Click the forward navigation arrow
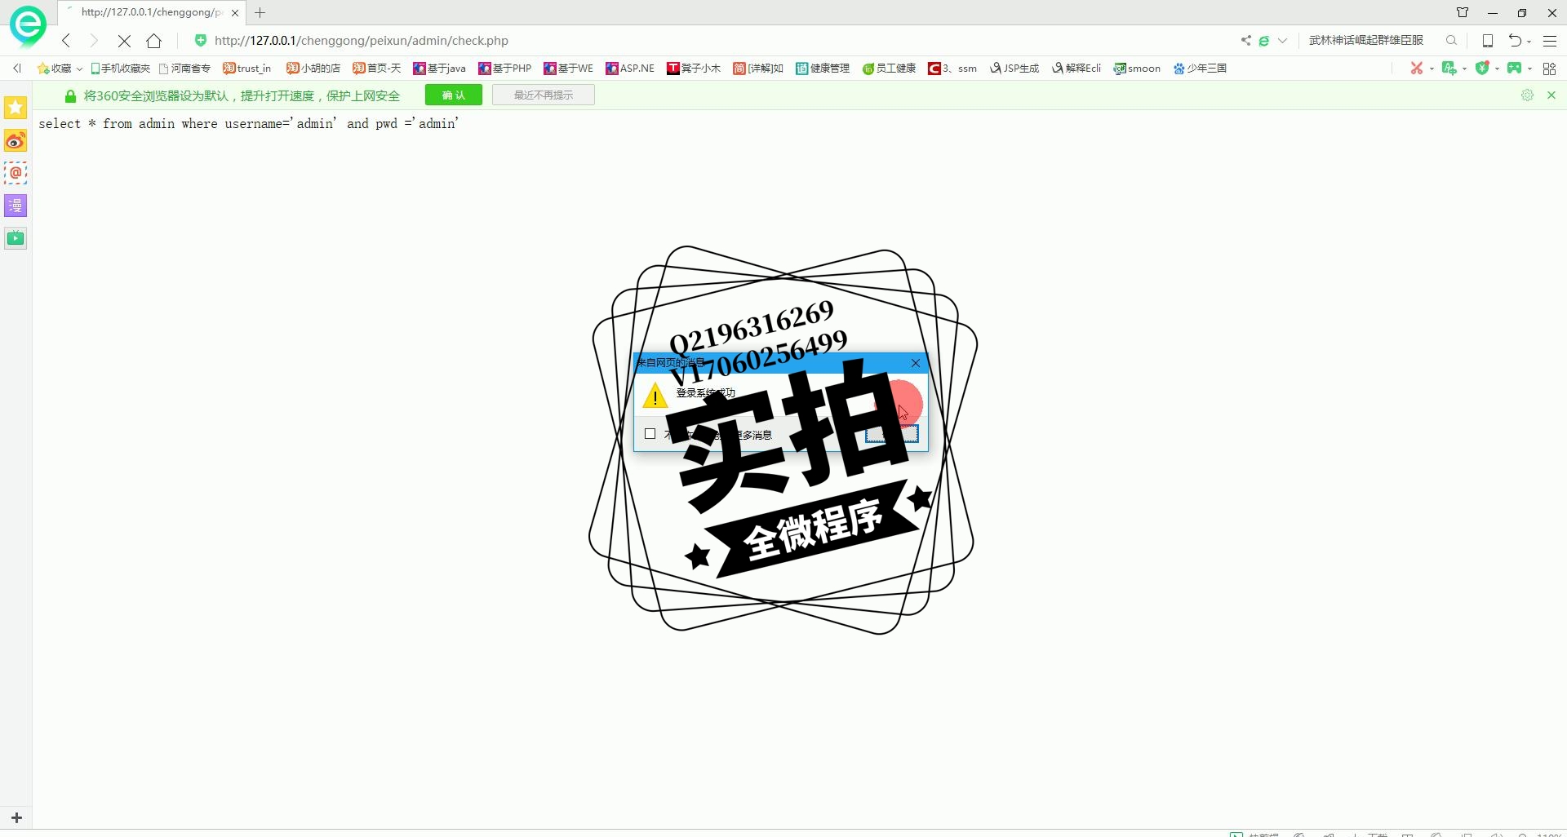Image resolution: width=1567 pixels, height=837 pixels. (94, 41)
